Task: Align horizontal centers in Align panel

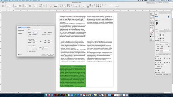Action: 158,58
